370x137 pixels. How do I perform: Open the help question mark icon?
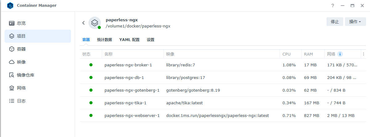(333, 6)
